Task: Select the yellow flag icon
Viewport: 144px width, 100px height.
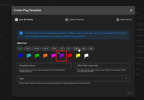Action: [x=78, y=56]
